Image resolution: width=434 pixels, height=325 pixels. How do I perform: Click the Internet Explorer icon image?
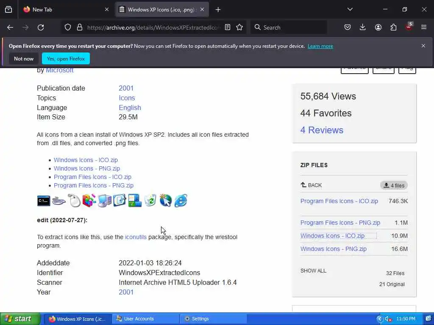click(x=181, y=201)
